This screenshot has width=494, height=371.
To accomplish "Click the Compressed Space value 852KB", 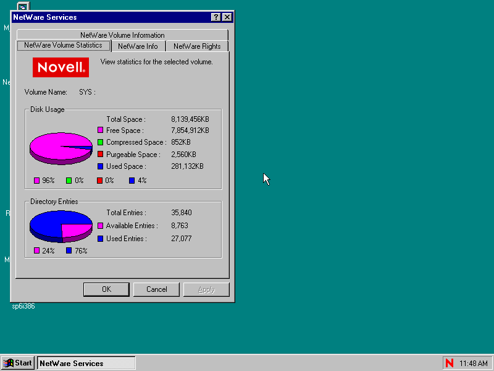I will [x=181, y=142].
